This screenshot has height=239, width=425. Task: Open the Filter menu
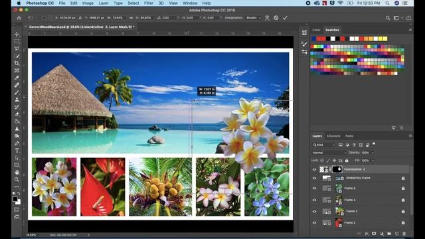pos(149,3)
